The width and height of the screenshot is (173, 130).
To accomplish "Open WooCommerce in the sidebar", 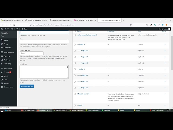I will pyautogui.click(x=8, y=53).
